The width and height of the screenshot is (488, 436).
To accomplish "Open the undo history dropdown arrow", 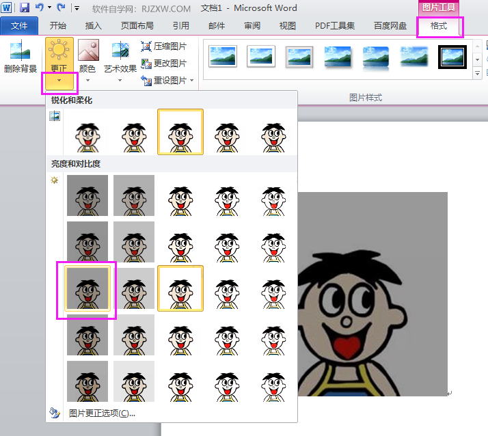I will tap(49, 7).
